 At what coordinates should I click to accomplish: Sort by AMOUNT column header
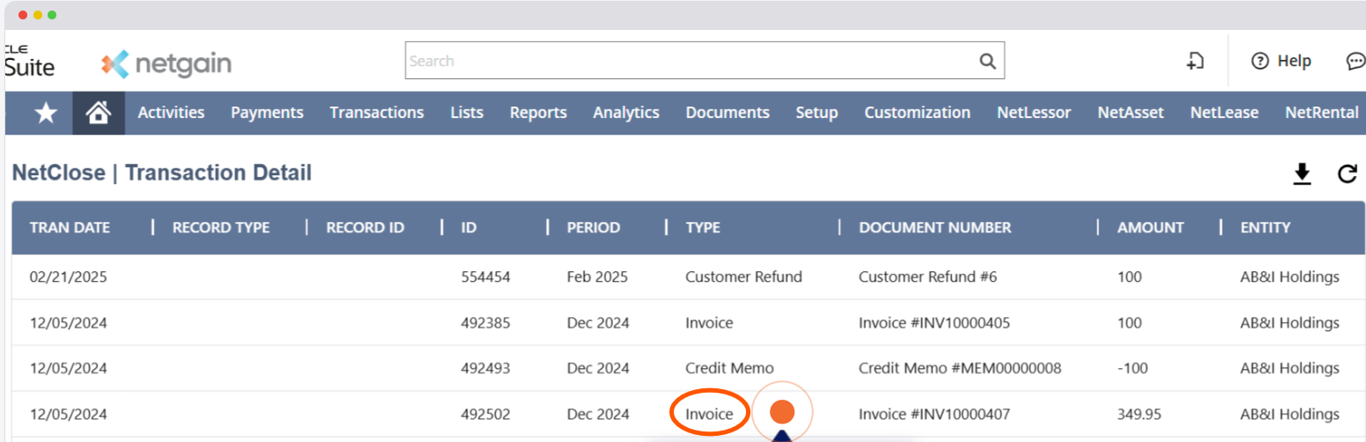(x=1150, y=227)
